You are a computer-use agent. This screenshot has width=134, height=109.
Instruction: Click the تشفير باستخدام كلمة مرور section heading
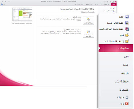pos(73,30)
